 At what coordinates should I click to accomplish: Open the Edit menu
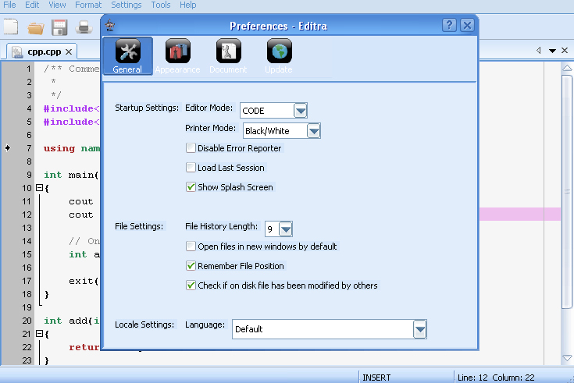point(32,5)
